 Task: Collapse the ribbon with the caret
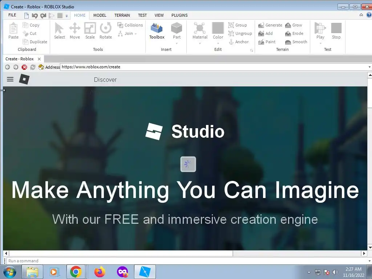[361, 15]
